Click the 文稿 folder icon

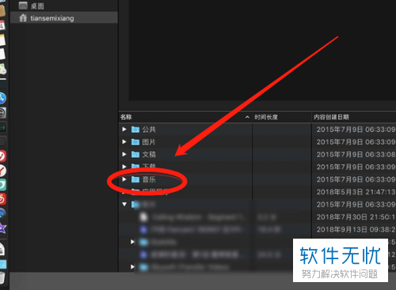pos(135,154)
